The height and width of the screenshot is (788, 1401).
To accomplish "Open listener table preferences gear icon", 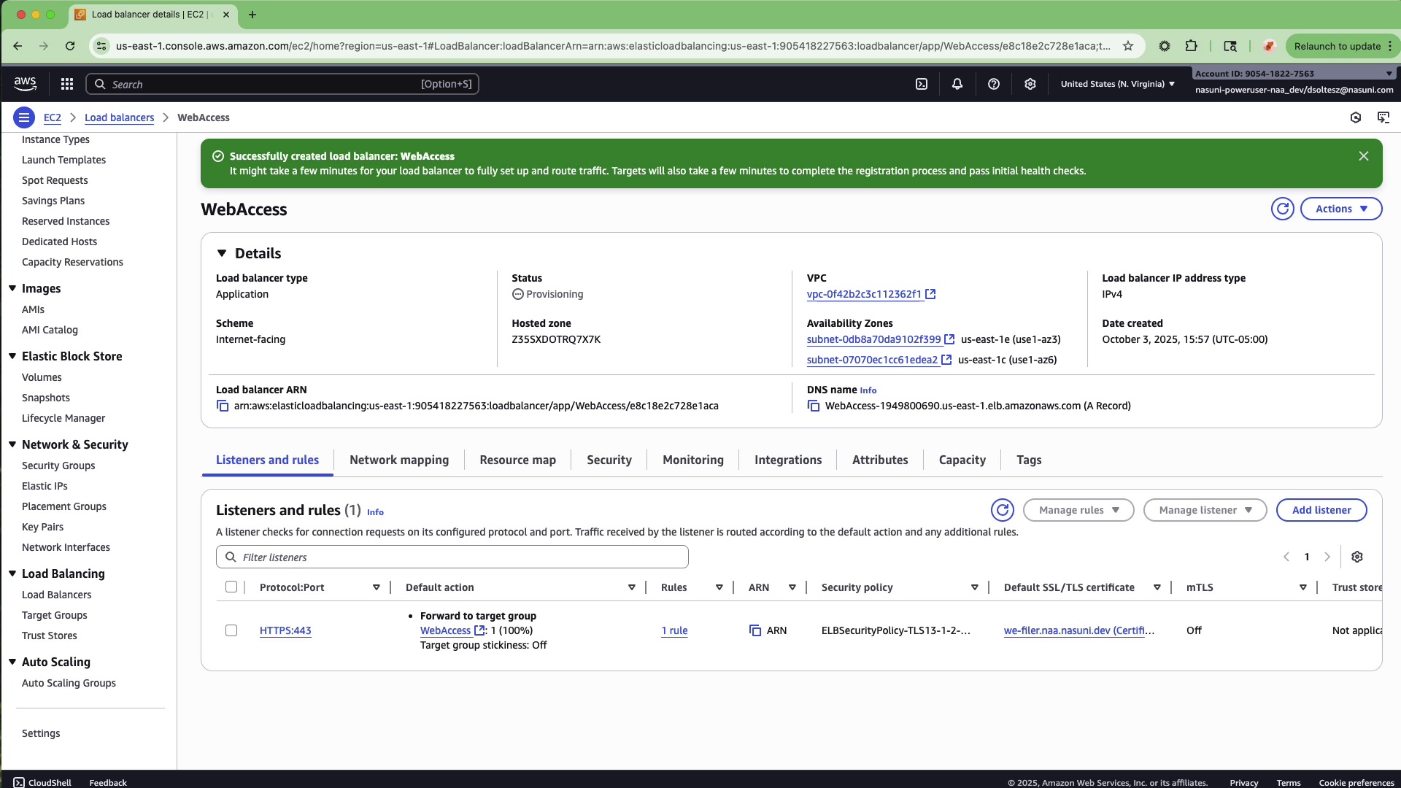I will (1357, 557).
